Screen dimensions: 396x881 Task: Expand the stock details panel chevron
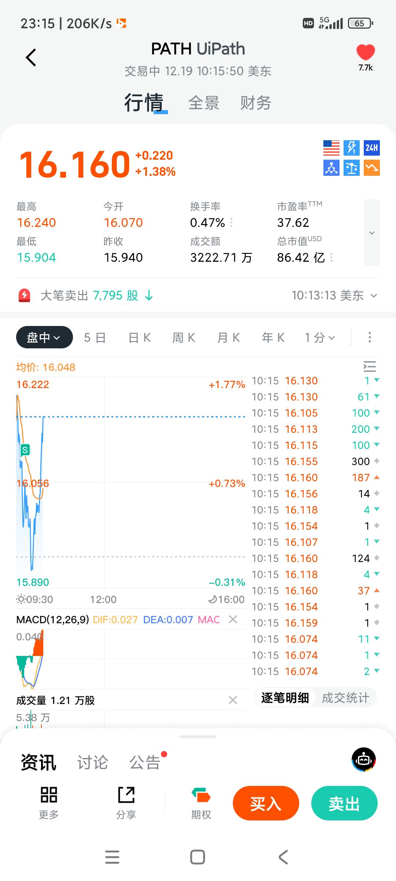point(371,233)
